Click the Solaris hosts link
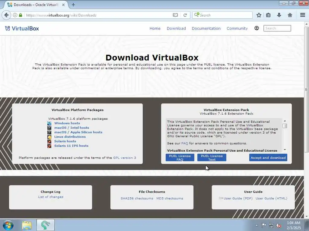 tap(65, 141)
